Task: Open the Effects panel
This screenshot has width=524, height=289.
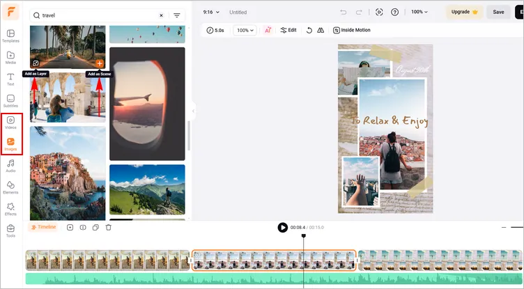Action: [x=10, y=210]
